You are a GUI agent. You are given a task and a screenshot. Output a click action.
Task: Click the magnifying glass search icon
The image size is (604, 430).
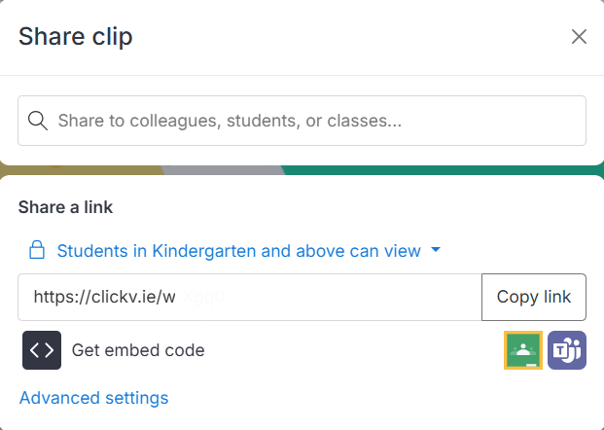[38, 121]
